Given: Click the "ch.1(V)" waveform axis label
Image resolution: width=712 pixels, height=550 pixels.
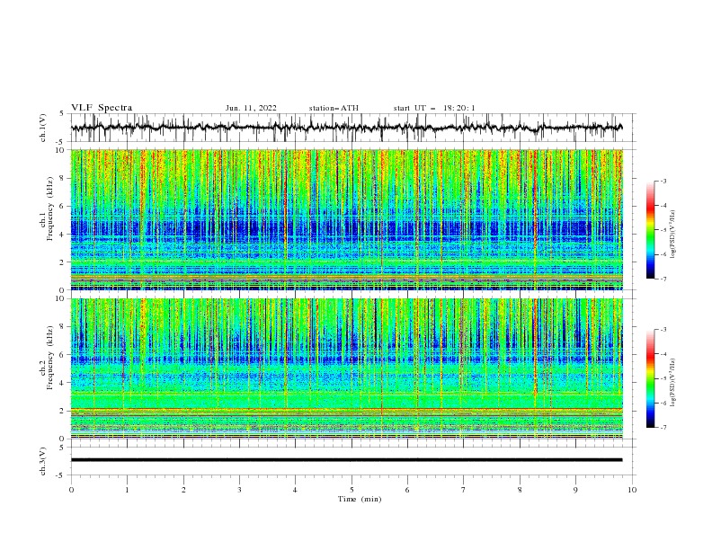Looking at the screenshot, I should [x=43, y=128].
